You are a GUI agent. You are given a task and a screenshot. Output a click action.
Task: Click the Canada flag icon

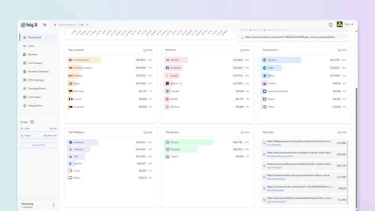(71, 75)
